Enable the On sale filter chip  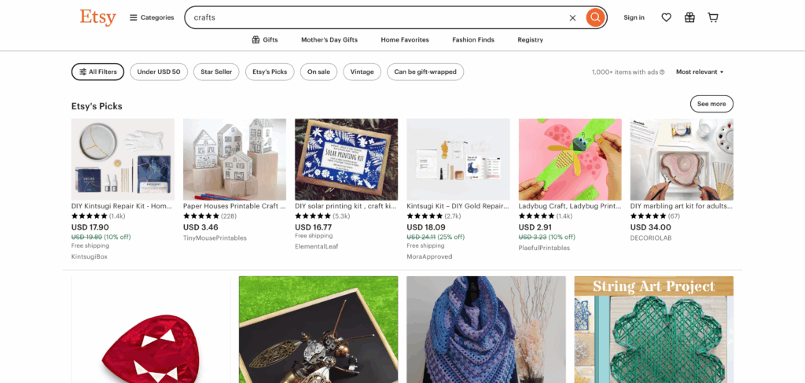click(x=318, y=72)
